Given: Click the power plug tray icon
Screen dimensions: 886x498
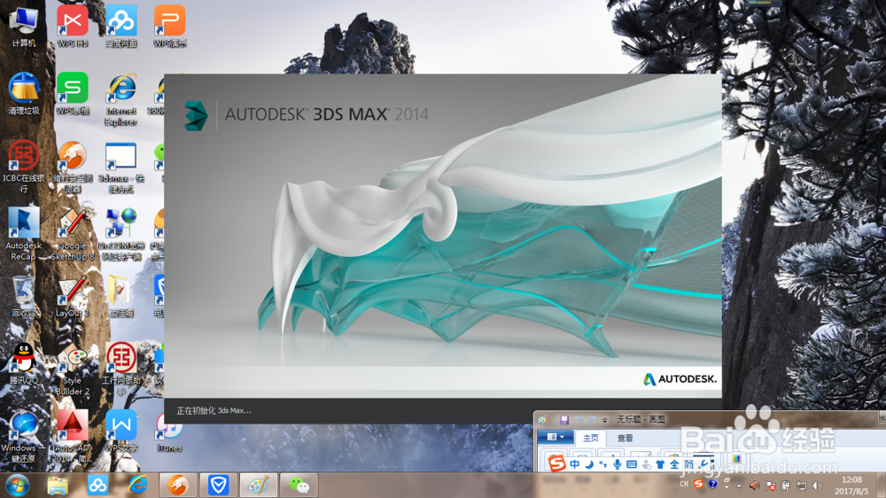Looking at the screenshot, I should [785, 486].
